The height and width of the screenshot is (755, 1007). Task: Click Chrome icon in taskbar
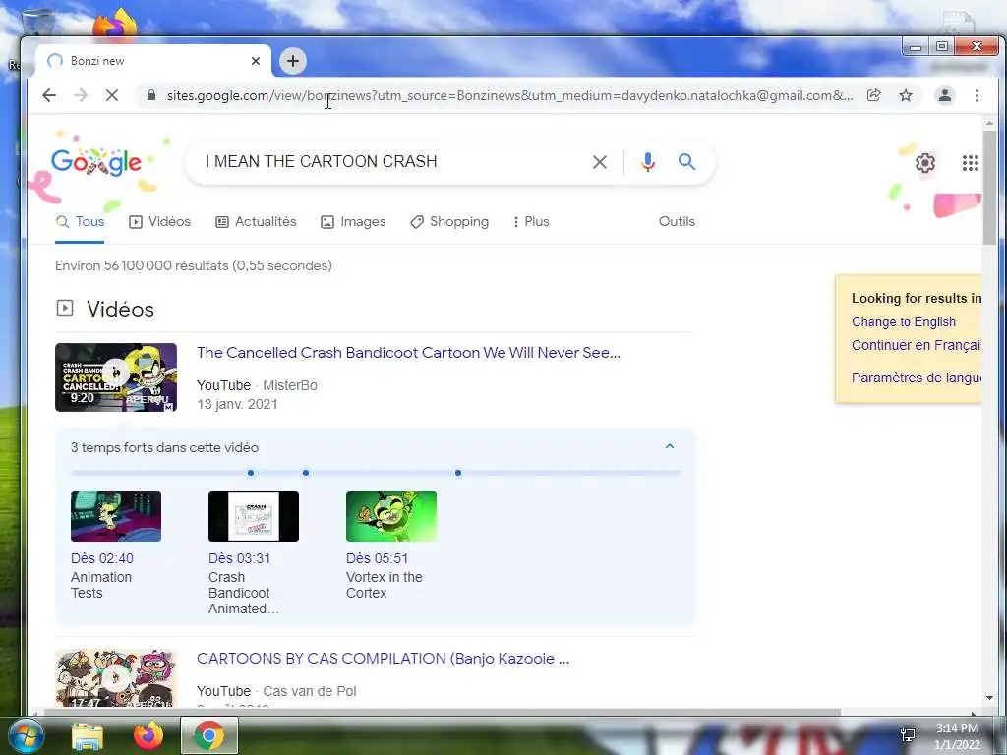(x=209, y=735)
